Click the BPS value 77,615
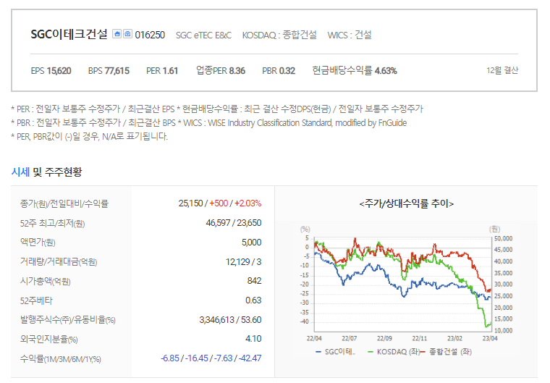The height and width of the screenshot is (383, 550). [x=117, y=71]
